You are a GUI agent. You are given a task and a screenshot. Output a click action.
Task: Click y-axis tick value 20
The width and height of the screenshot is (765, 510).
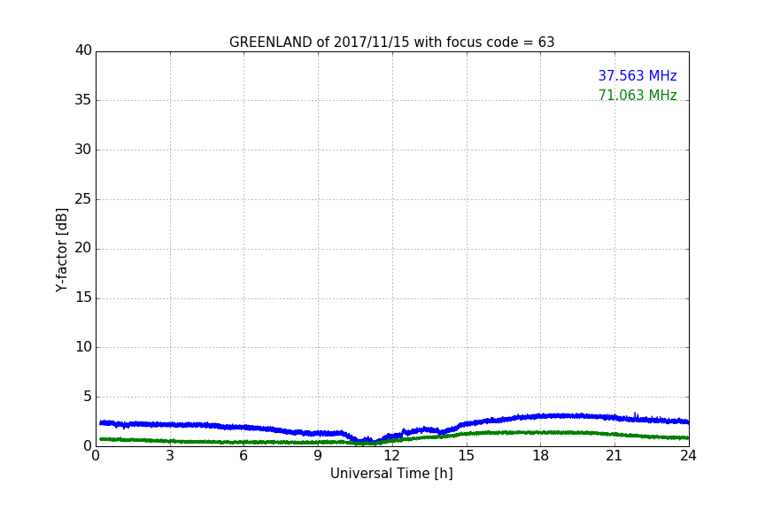point(83,248)
